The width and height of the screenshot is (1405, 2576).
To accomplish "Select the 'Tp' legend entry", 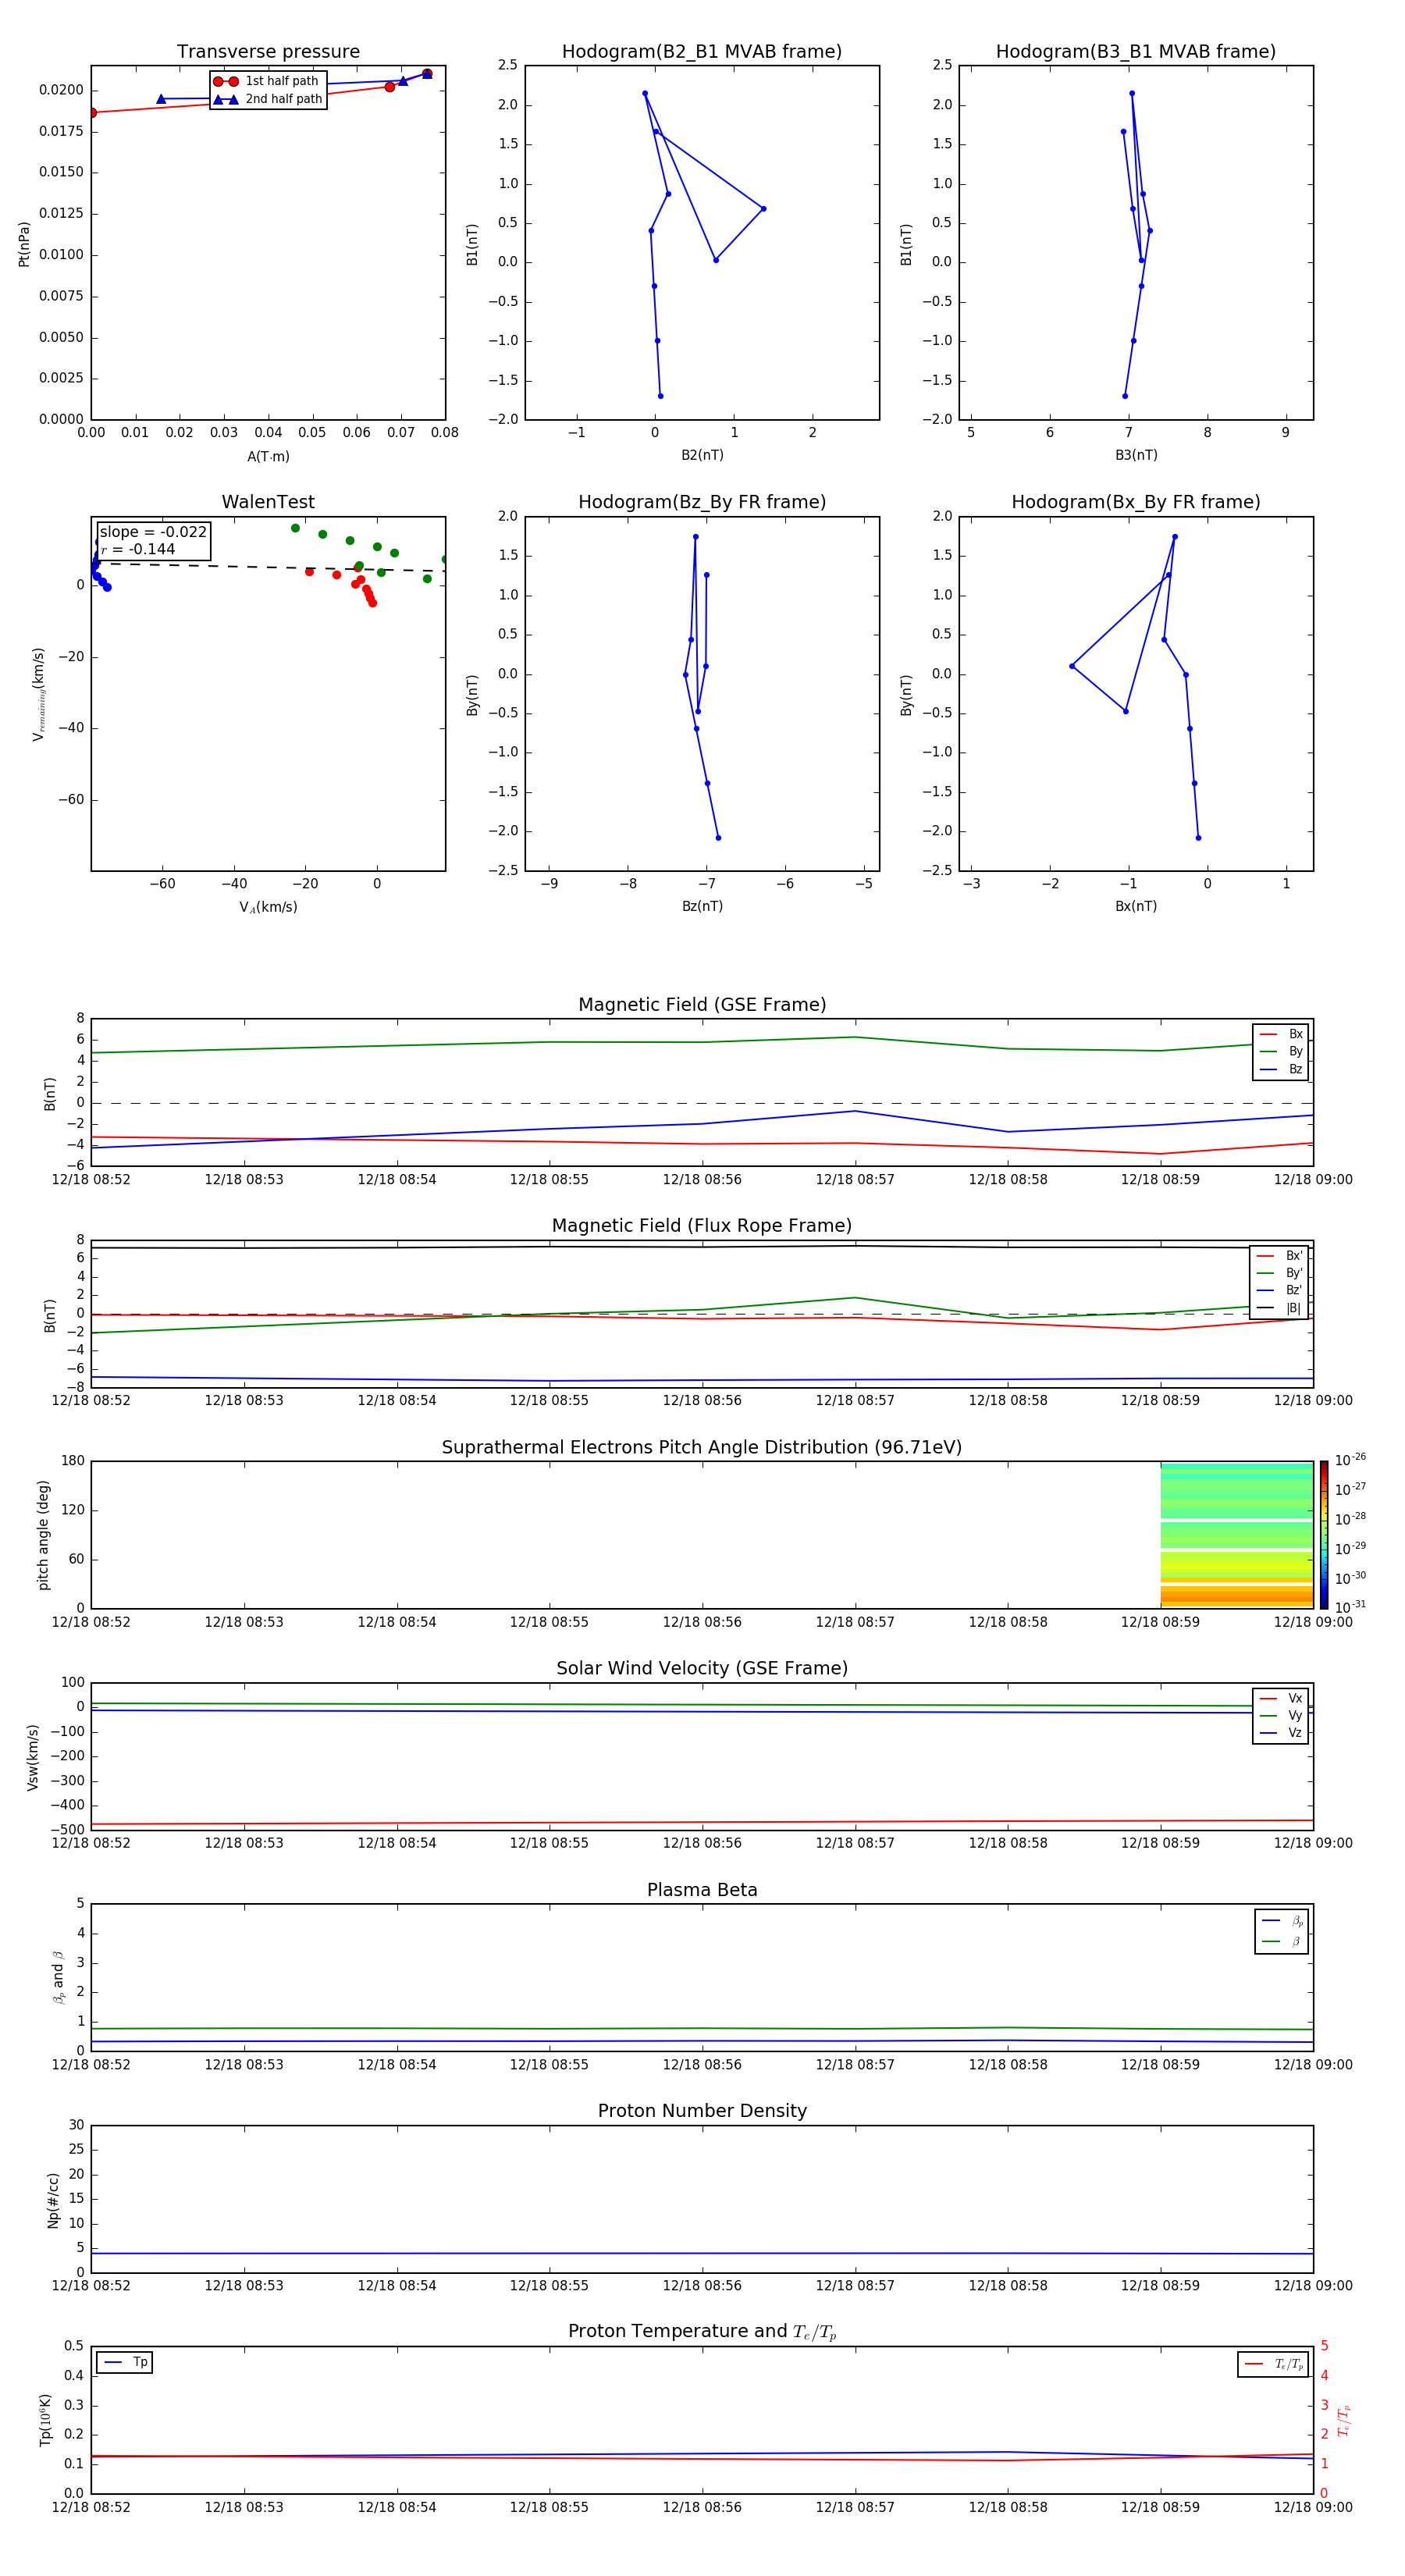I will (x=125, y=2363).
